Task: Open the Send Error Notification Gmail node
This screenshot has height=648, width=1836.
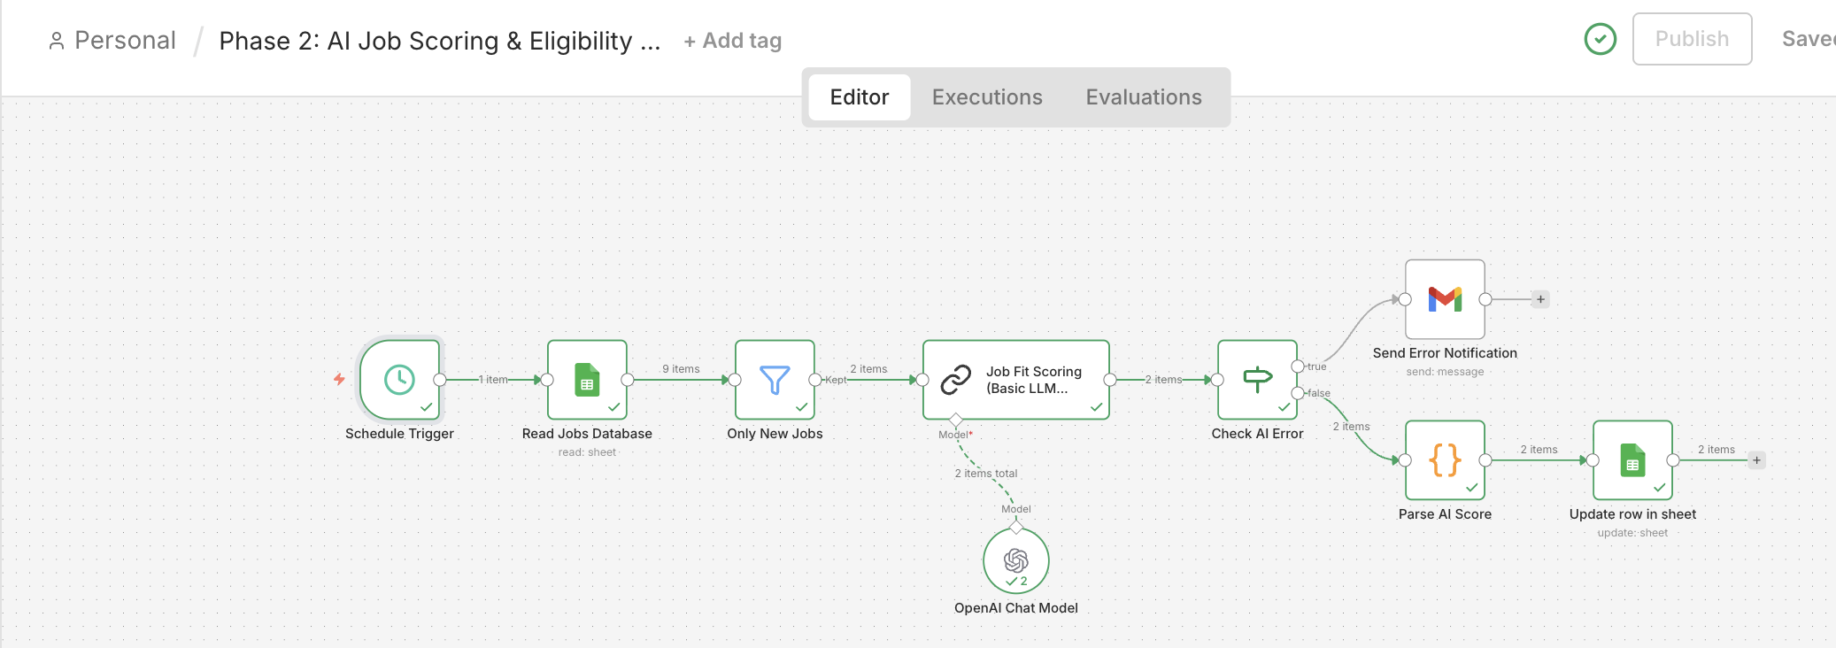Action: pos(1445,299)
